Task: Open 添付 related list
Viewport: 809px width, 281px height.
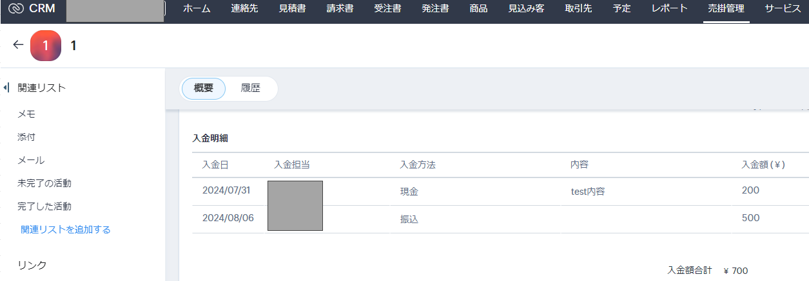Action: [x=26, y=137]
